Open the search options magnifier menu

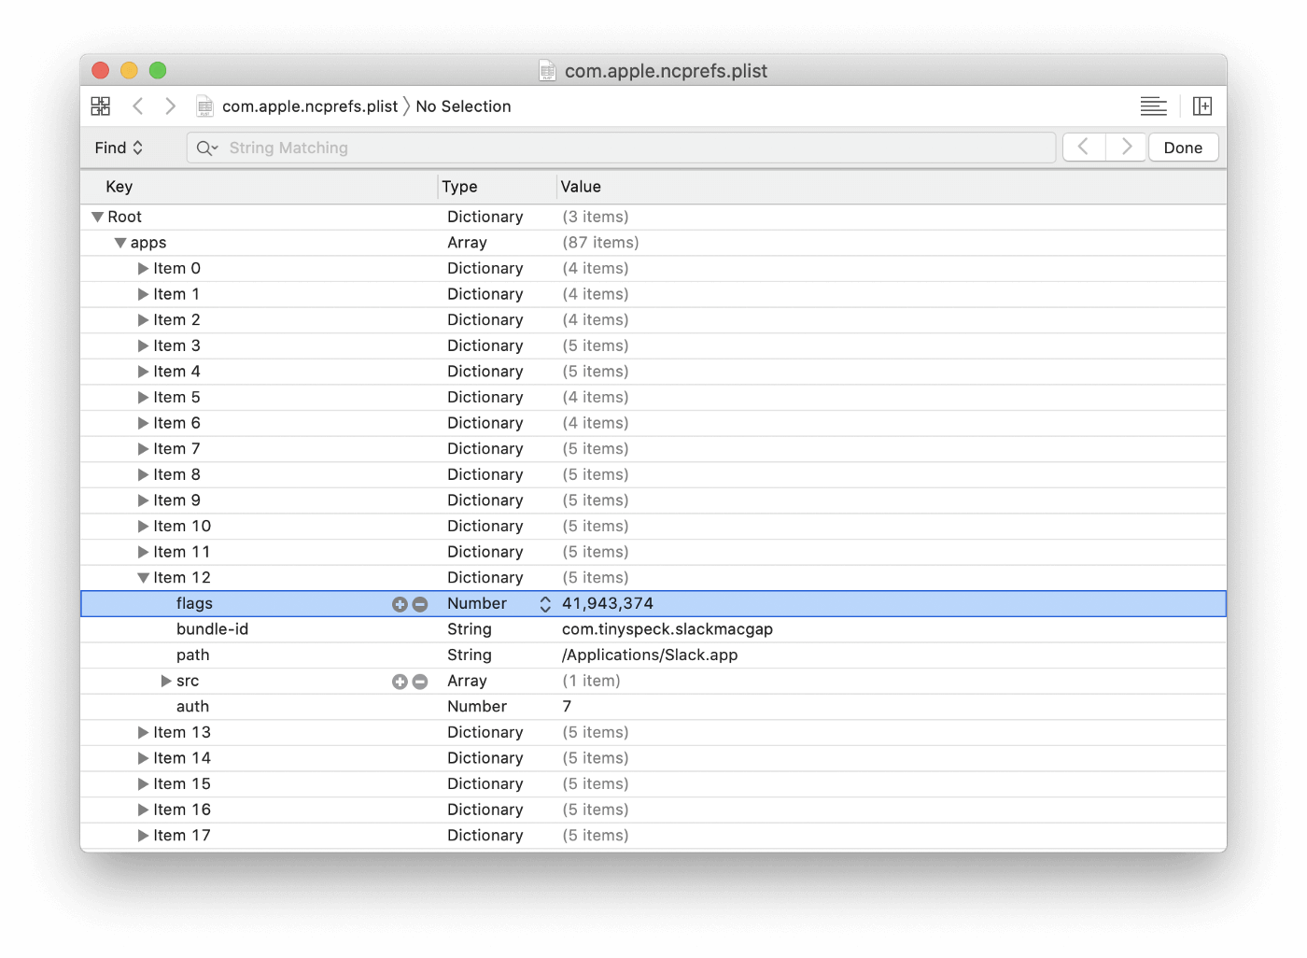click(206, 148)
